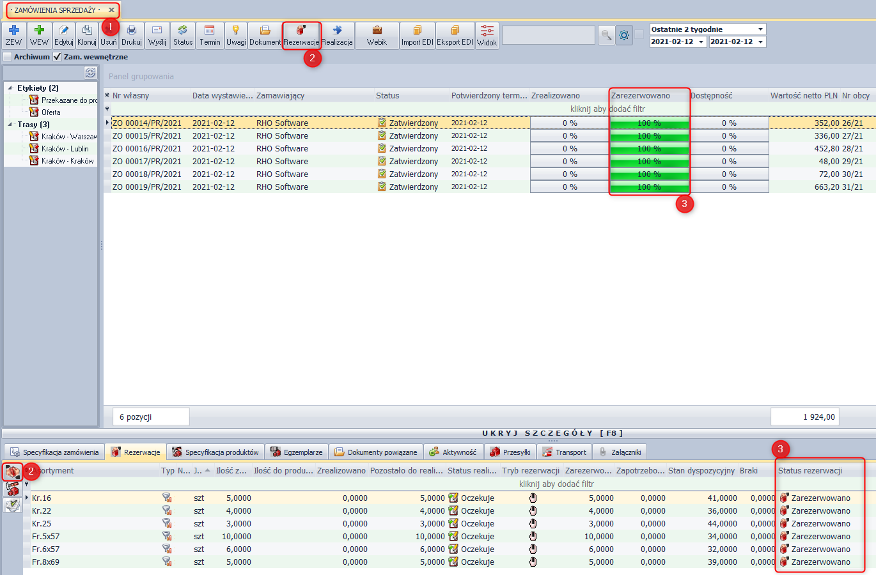Enable the Archiwum checkbox

click(x=8, y=57)
